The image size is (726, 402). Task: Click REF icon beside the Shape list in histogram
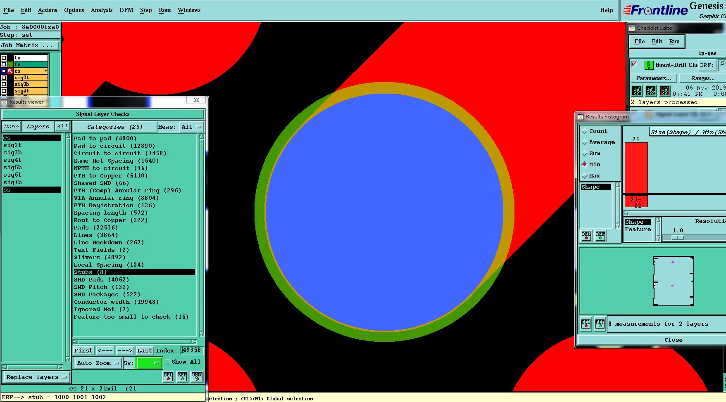coord(600,236)
